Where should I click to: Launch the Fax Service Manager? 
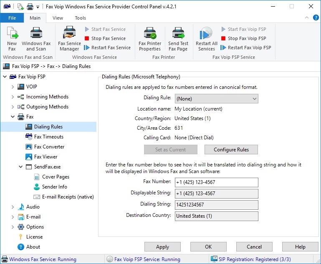[69, 39]
